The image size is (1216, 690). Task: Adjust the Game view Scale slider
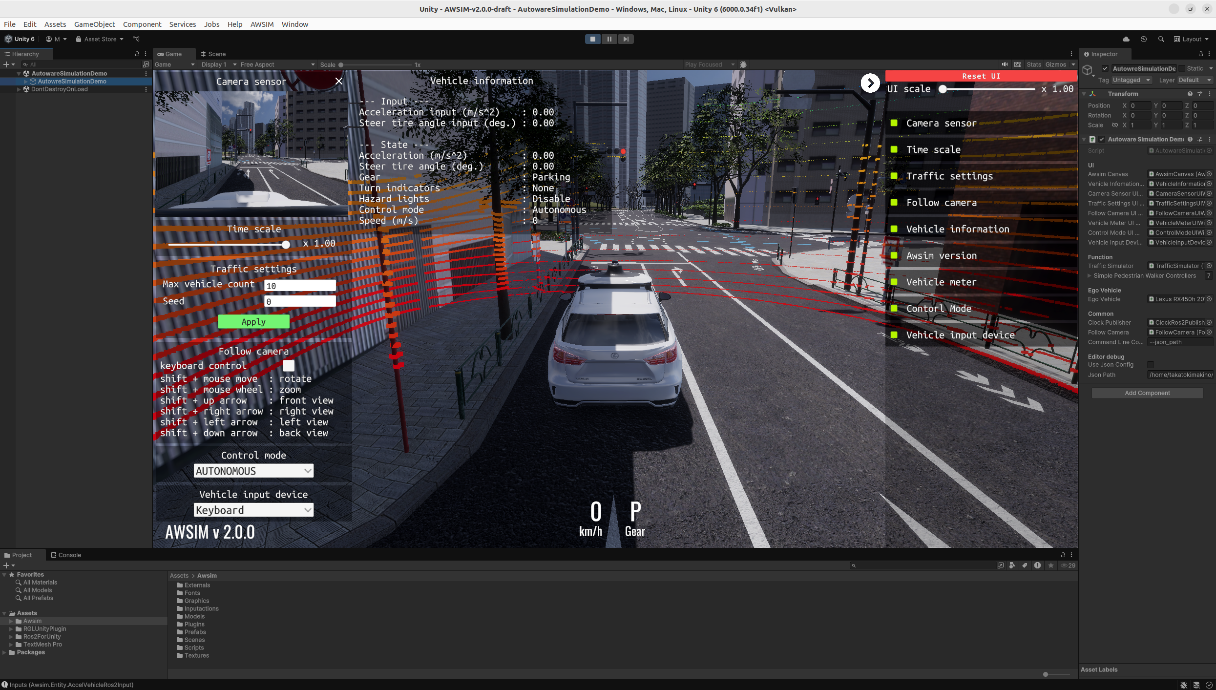pos(376,64)
